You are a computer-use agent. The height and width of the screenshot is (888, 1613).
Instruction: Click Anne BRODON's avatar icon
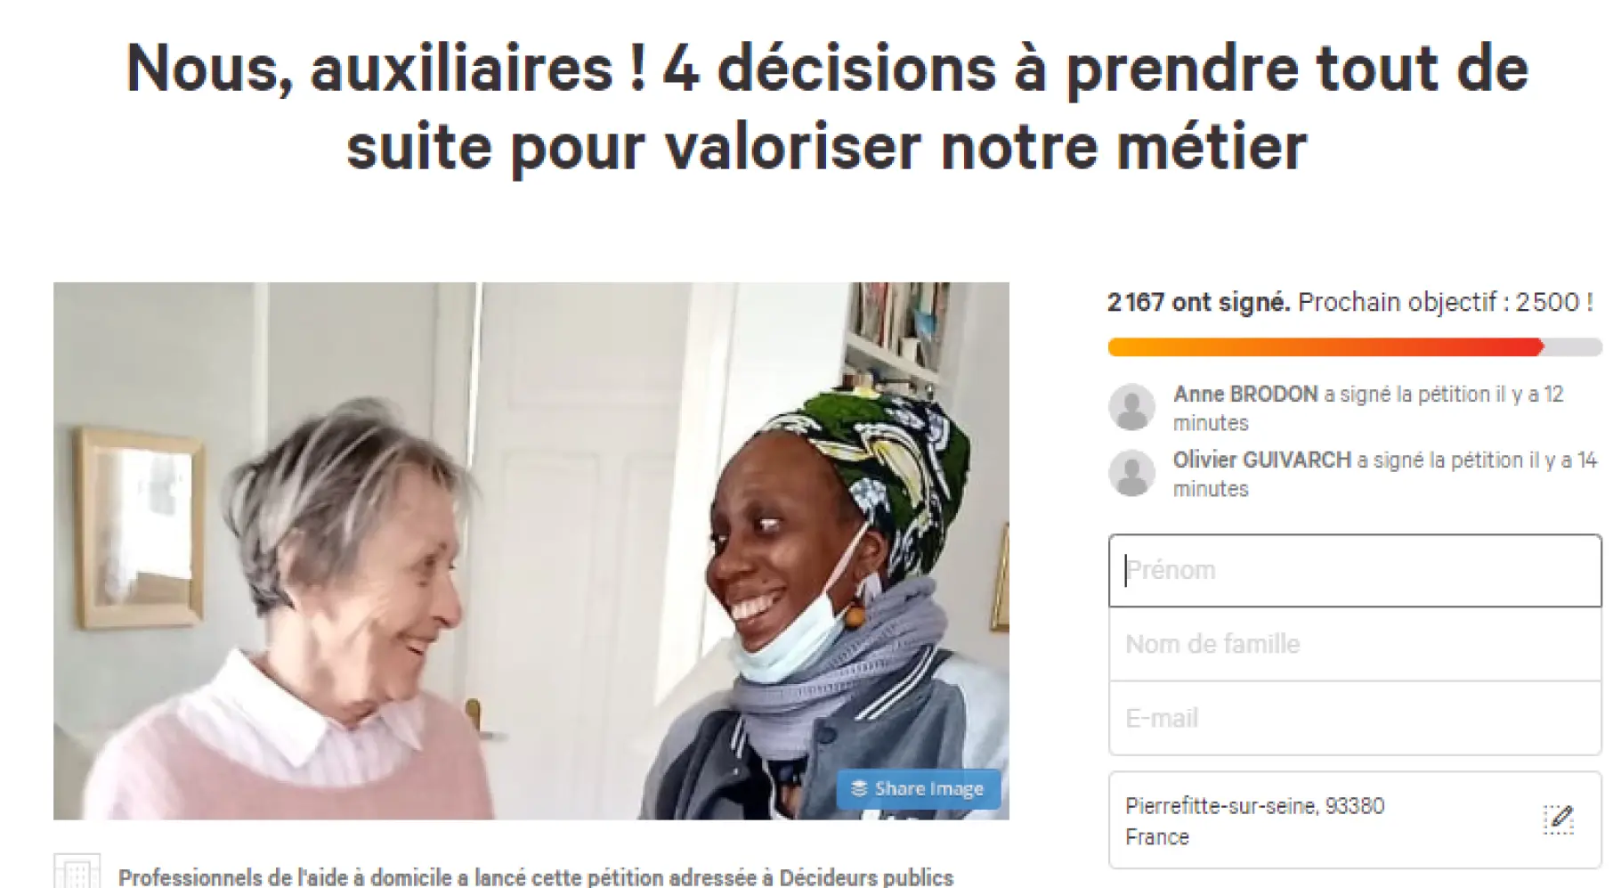(1131, 407)
